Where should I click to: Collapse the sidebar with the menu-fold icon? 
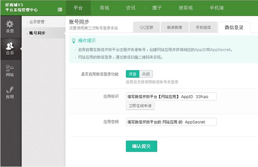[60, 10]
